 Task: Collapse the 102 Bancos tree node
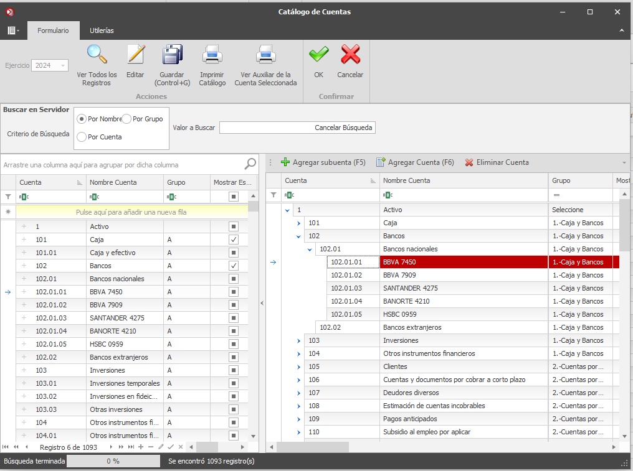(x=298, y=236)
